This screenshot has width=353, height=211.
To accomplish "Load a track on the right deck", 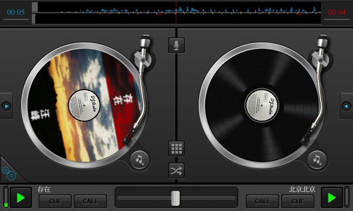I will (317, 160).
